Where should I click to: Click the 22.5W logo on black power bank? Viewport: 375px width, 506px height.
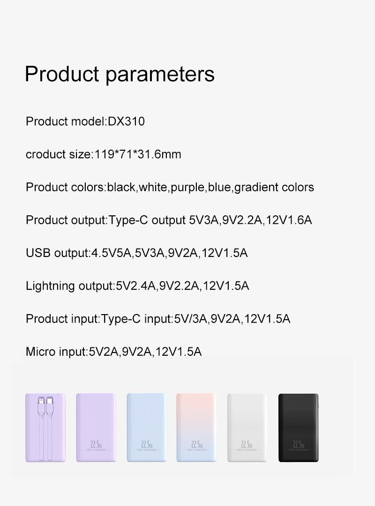[x=299, y=445]
